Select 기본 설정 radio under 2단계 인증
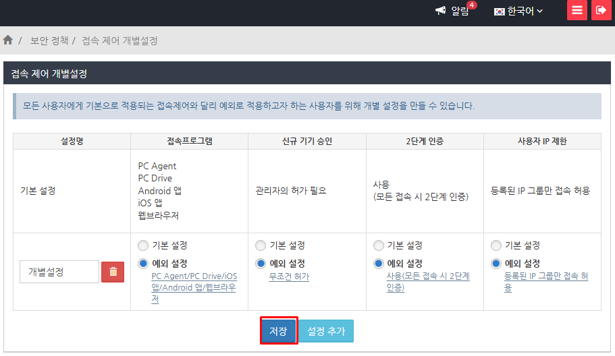 pos(378,245)
